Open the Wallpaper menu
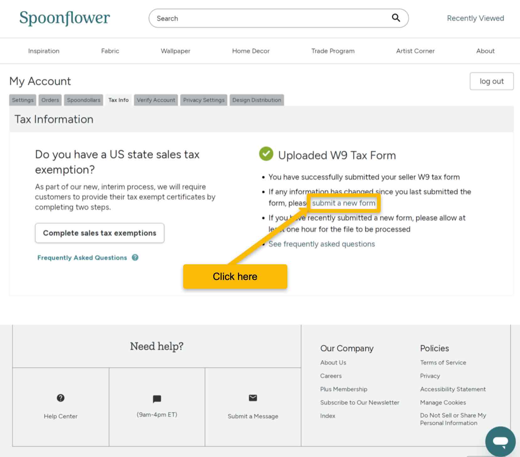 [x=176, y=51]
